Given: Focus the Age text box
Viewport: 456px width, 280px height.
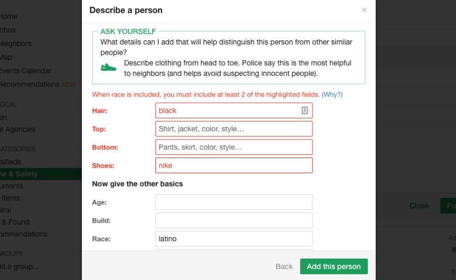Looking at the screenshot, I should pyautogui.click(x=234, y=202).
